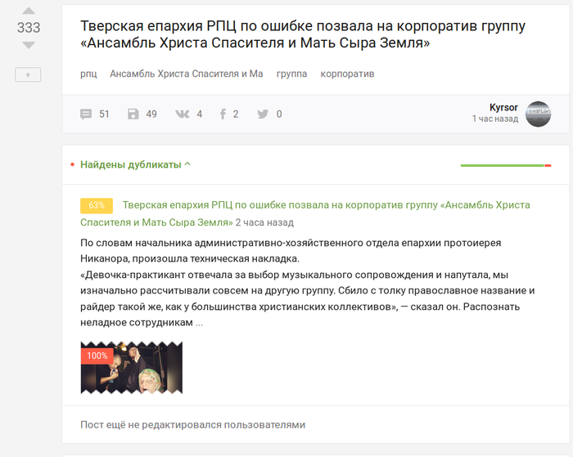Select the 'группа' tag
This screenshot has height=457, width=573.
[x=291, y=74]
